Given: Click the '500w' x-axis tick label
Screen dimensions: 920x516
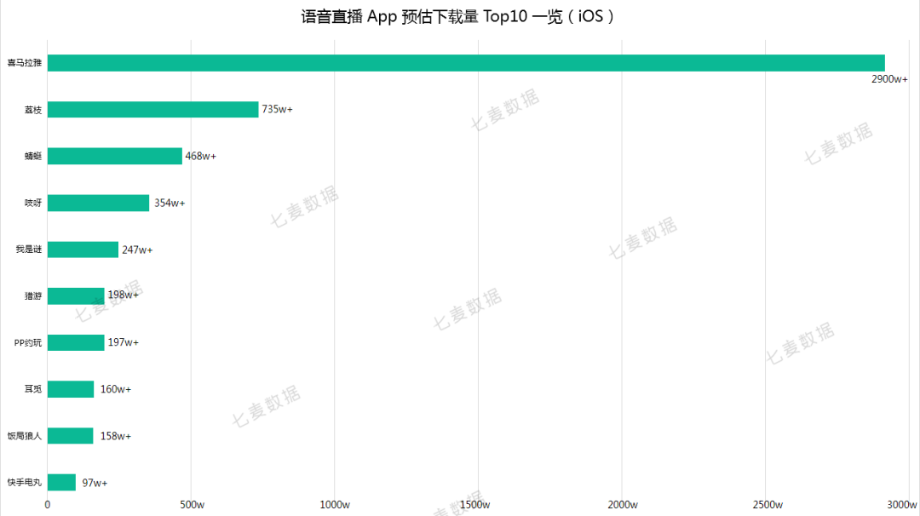Looking at the screenshot, I should (x=193, y=505).
